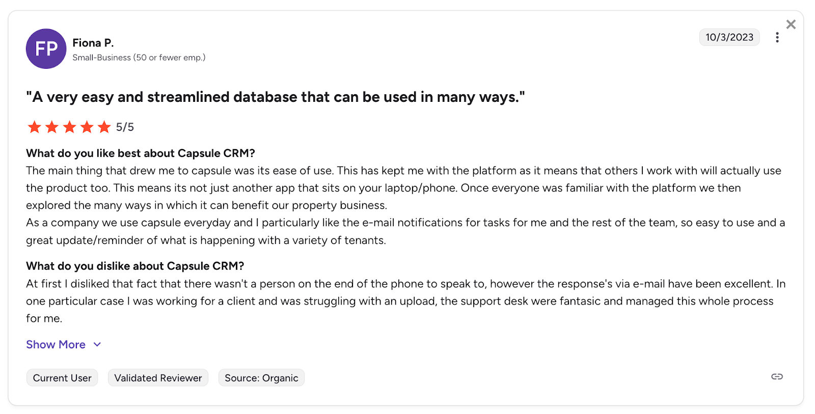Click the Validated Reviewer badge
The width and height of the screenshot is (815, 414).
(x=158, y=377)
